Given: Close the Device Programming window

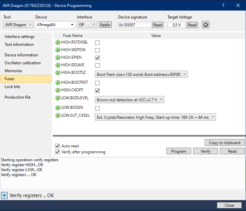Looking at the screenshot, I should pyautogui.click(x=238, y=5).
